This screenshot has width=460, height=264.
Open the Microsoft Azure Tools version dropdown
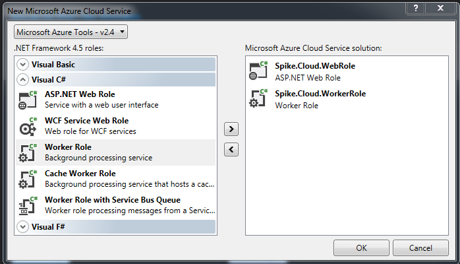71,32
